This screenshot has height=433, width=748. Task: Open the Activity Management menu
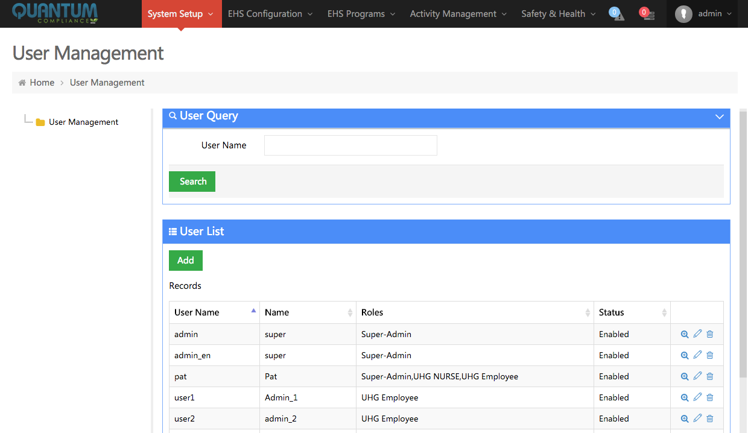(x=458, y=14)
